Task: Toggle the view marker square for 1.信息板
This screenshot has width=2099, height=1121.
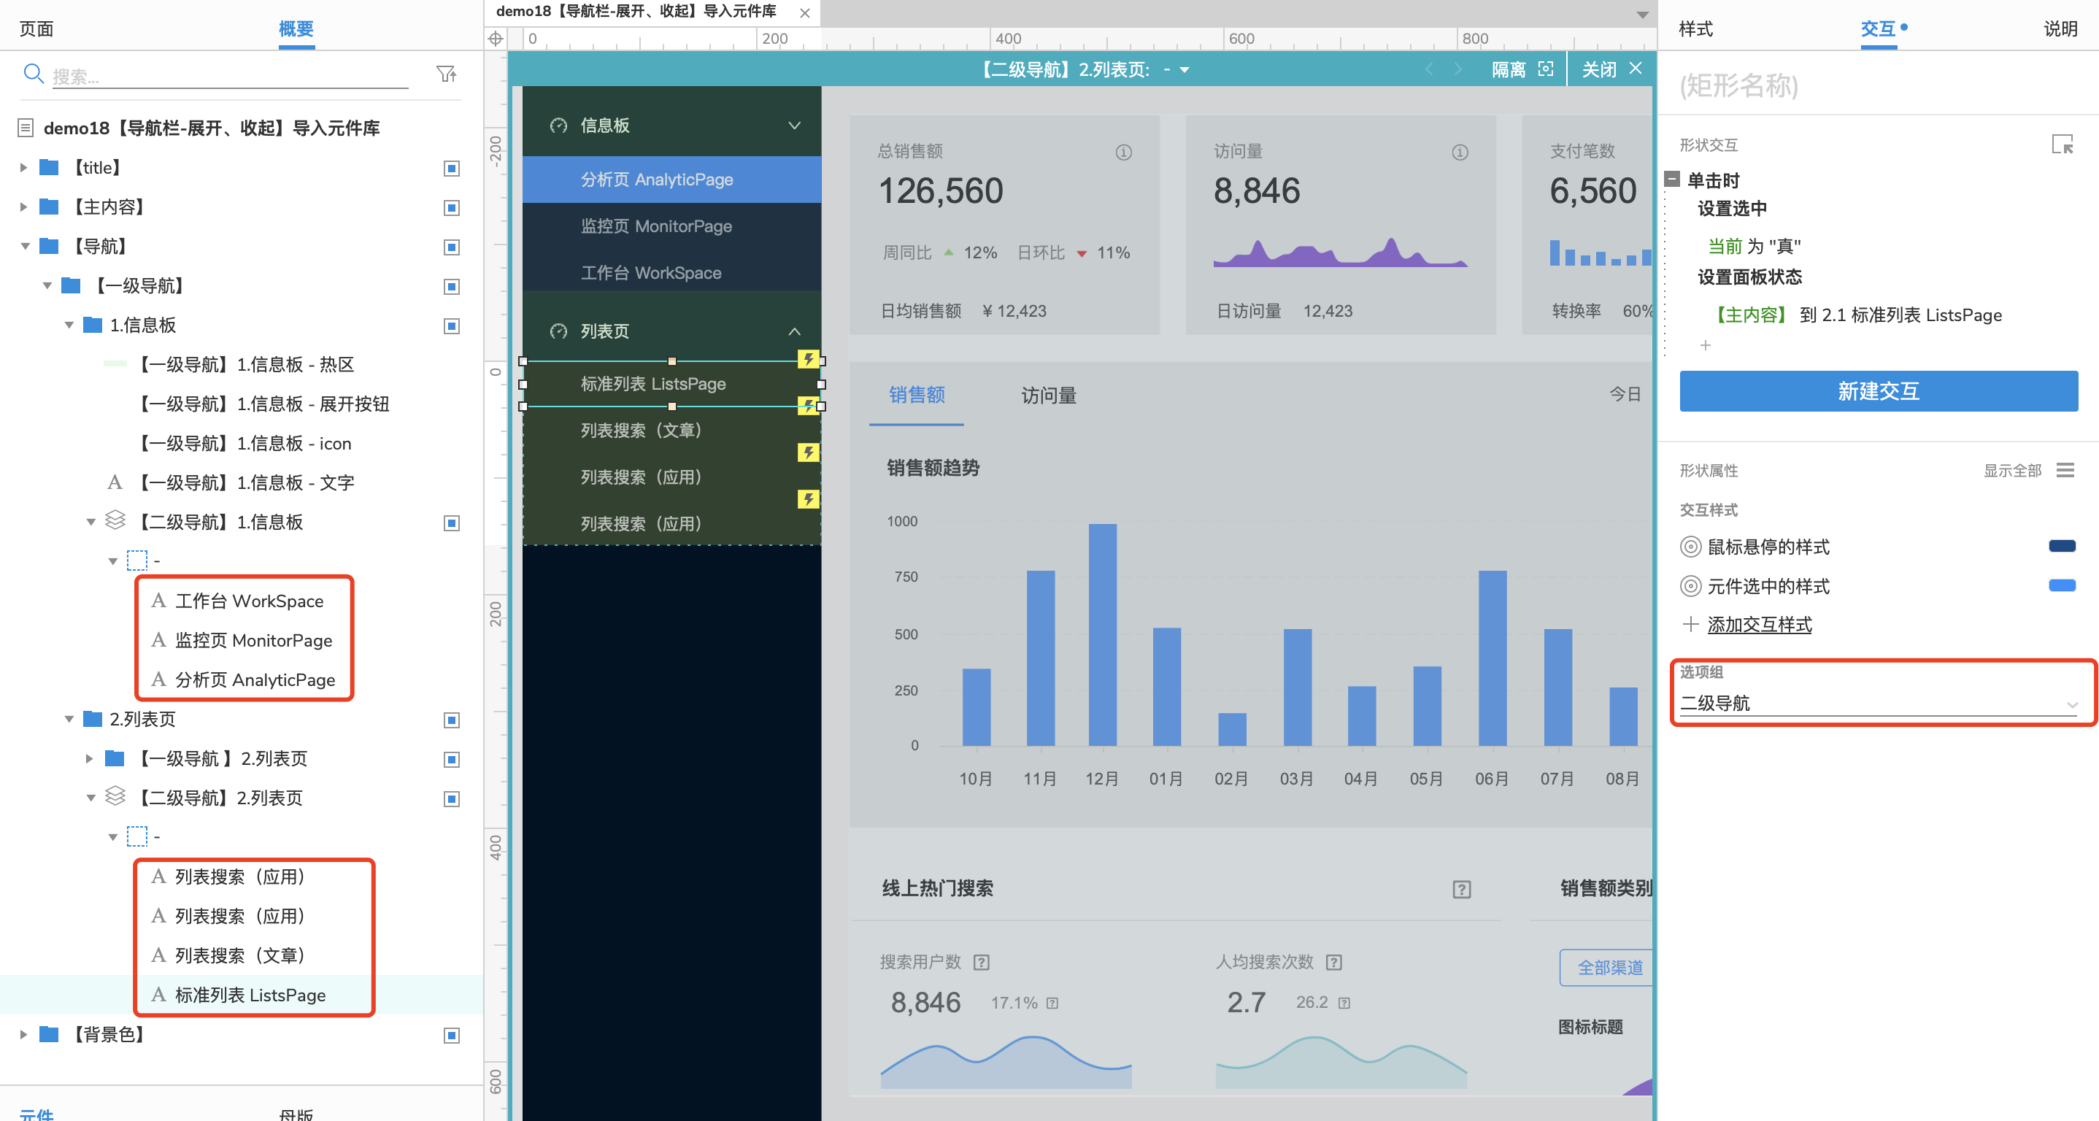Action: point(452,326)
